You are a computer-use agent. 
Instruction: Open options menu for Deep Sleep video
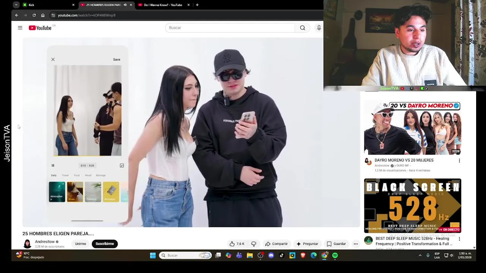click(459, 239)
